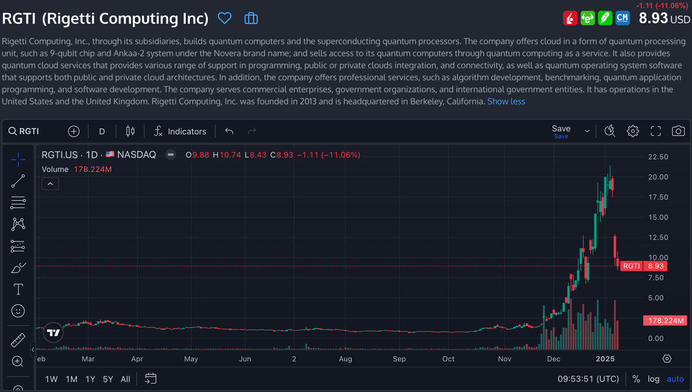Toggle auto scale mode
692x392 pixels.
[x=675, y=379]
